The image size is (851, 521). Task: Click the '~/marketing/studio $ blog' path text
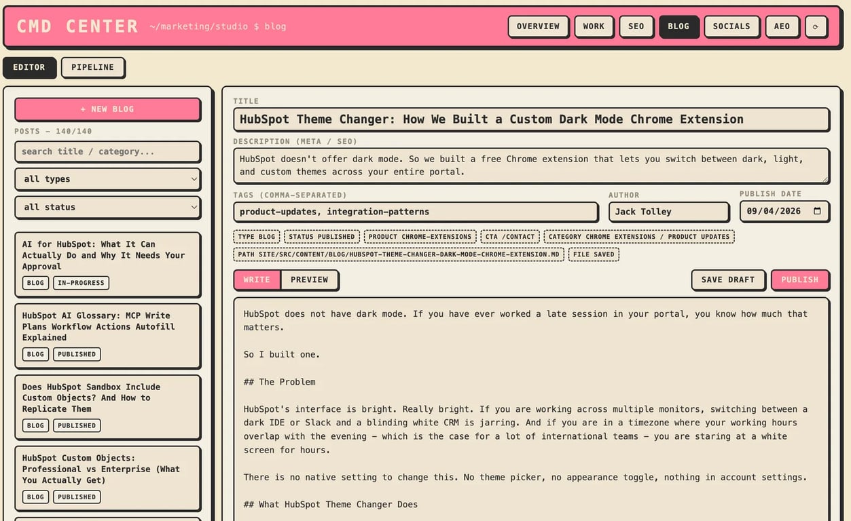pyautogui.click(x=218, y=26)
